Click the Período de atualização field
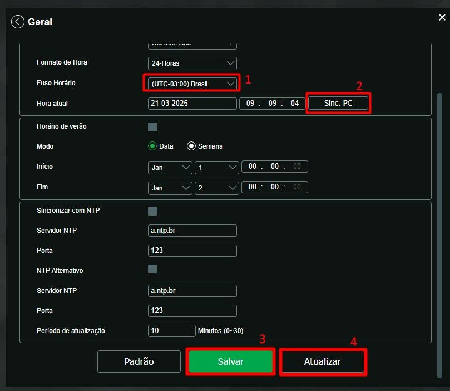The image size is (450, 391). pyautogui.click(x=172, y=331)
